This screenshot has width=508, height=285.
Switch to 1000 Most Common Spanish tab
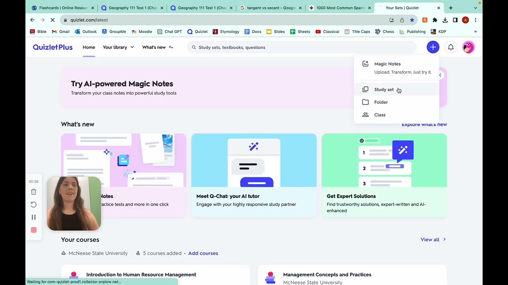point(340,8)
